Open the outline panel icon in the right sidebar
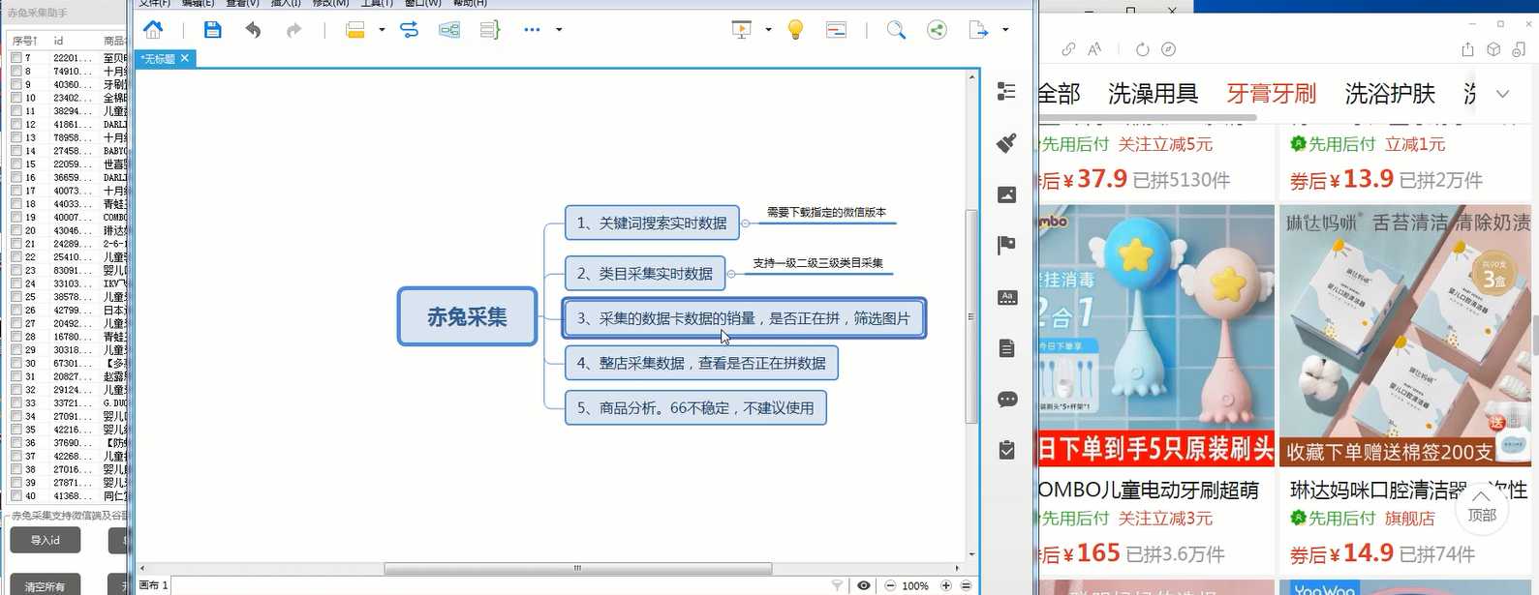Screen dimensions: 1539x595 [x=1007, y=91]
